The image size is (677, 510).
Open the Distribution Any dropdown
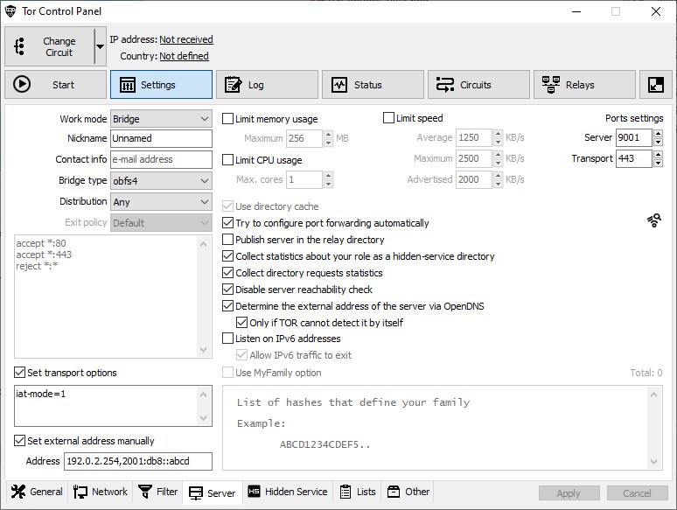pos(161,202)
